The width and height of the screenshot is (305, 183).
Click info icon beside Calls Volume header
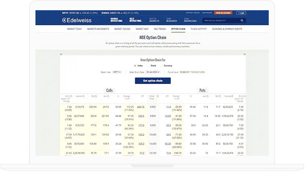point(84,96)
